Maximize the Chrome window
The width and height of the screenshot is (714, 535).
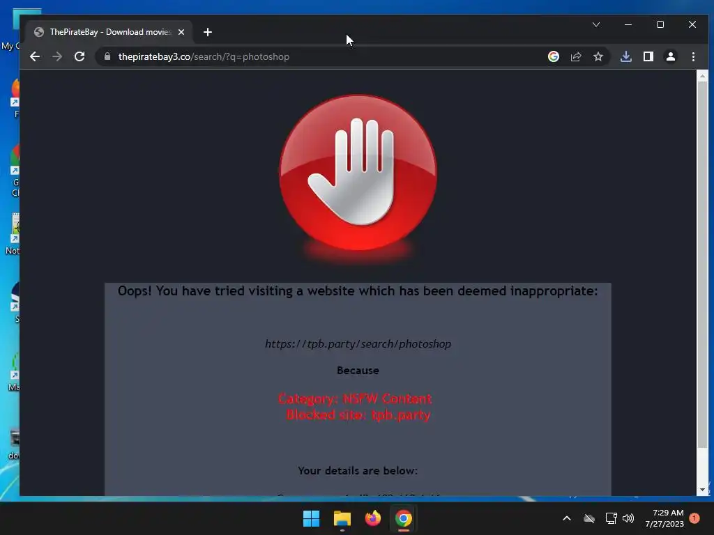tap(660, 24)
